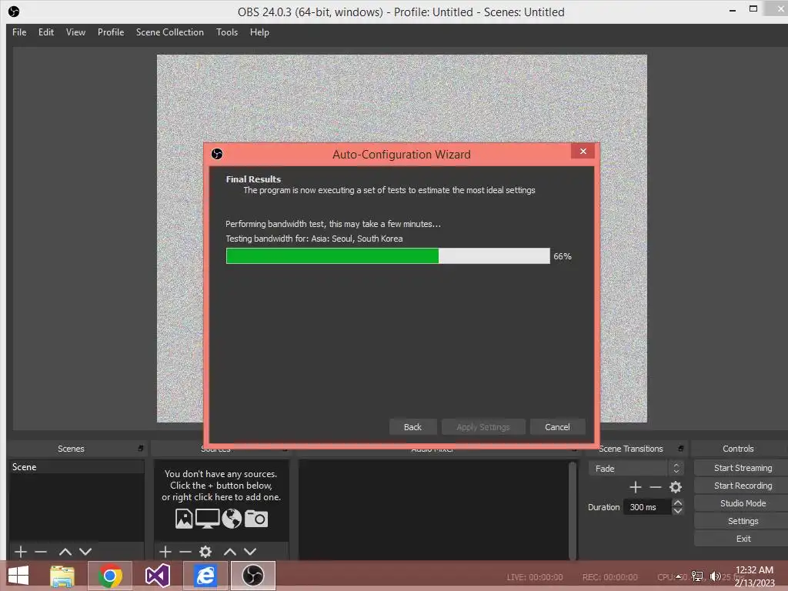Move the source up with the arrow
Image resolution: width=788 pixels, height=591 pixels.
point(229,552)
